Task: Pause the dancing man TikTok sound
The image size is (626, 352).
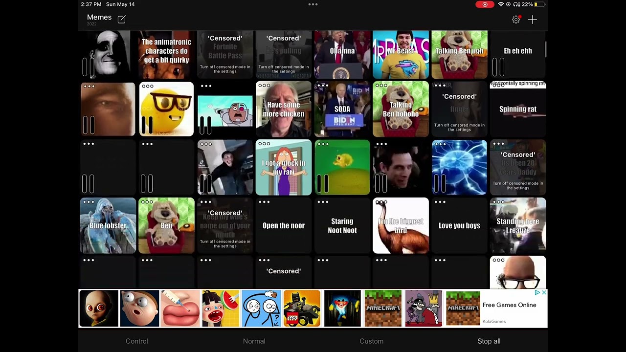Action: pyautogui.click(x=205, y=183)
